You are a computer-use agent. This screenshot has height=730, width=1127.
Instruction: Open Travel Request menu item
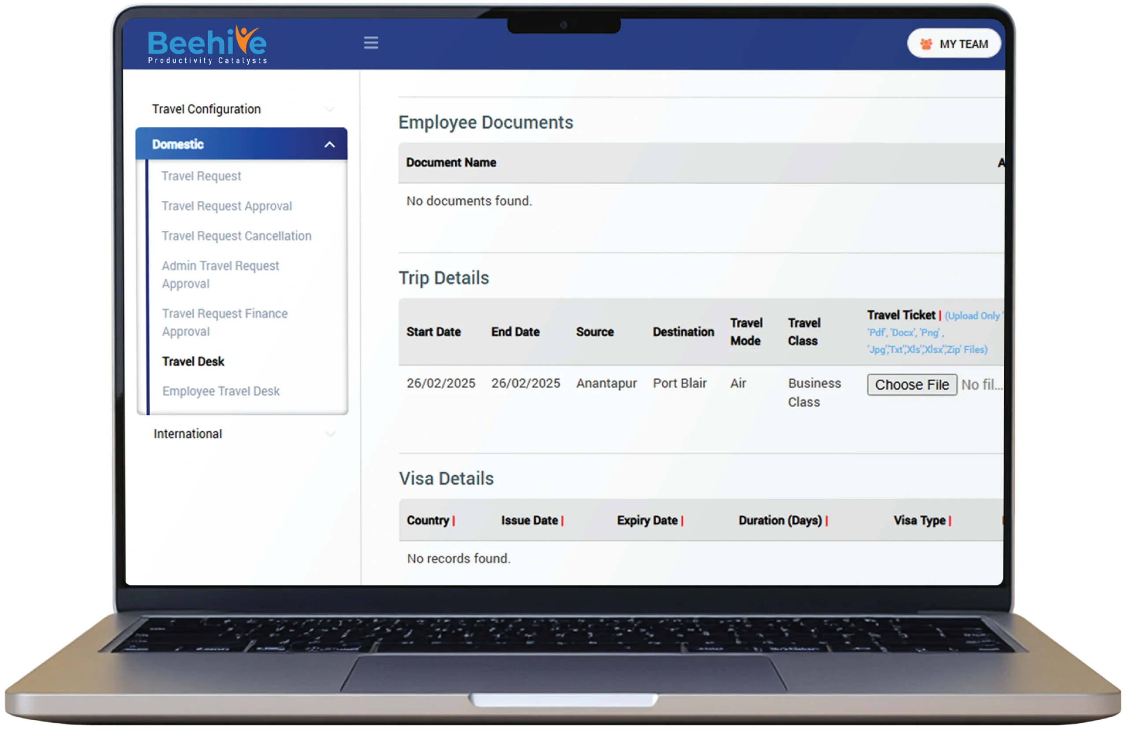[201, 176]
